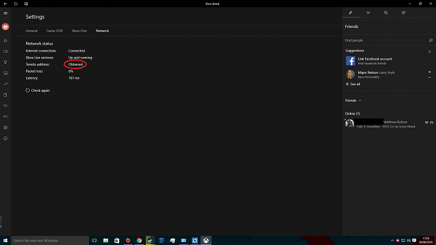Remove Major Nelson suggestion with minus
Screen dimensions: 436x245
pos(430,77)
